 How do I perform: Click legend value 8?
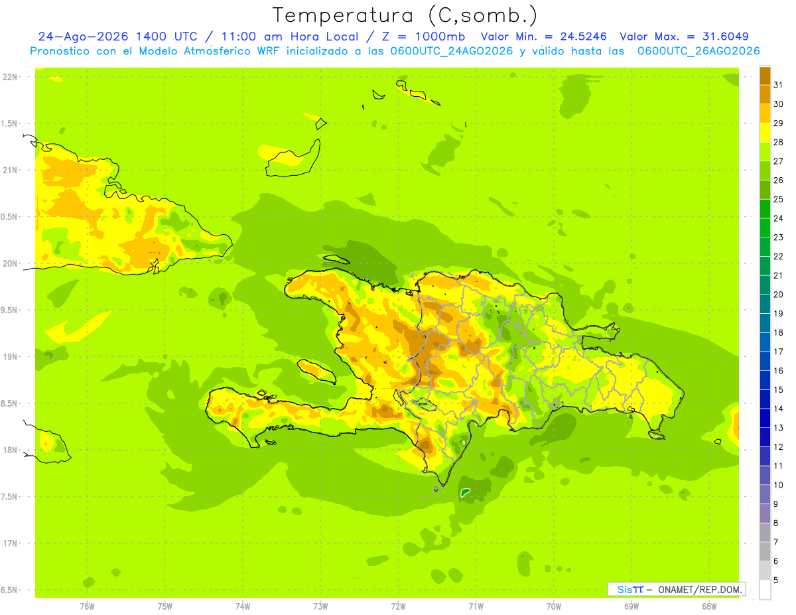click(777, 523)
